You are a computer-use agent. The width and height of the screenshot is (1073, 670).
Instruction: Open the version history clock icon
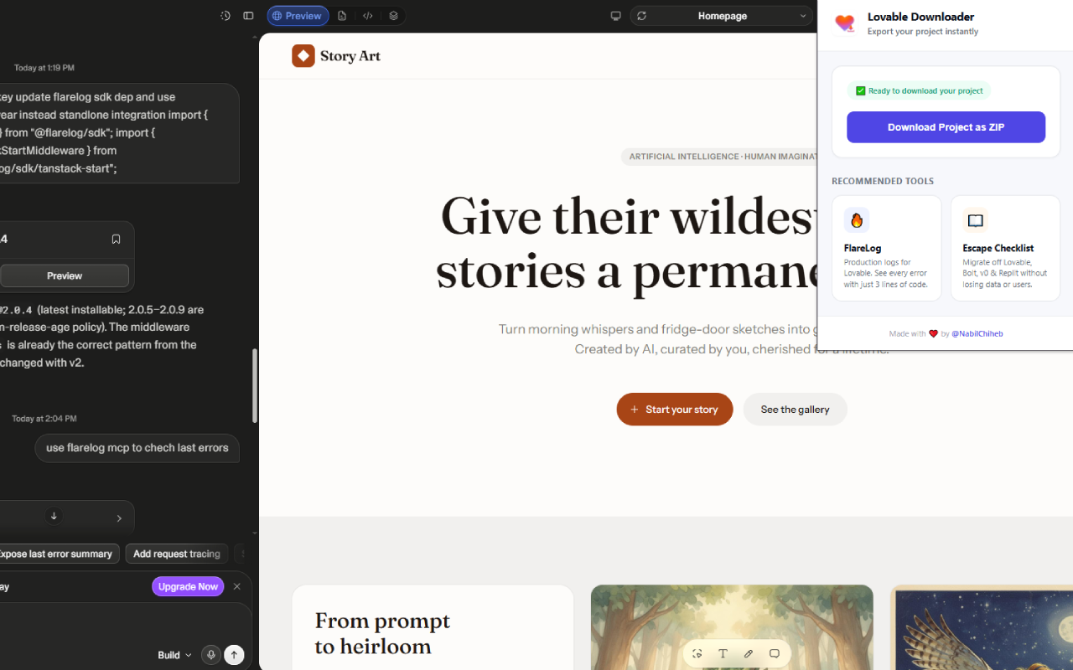(225, 16)
